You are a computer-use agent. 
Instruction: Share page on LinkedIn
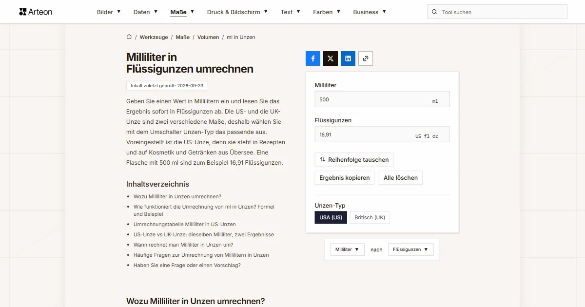348,58
